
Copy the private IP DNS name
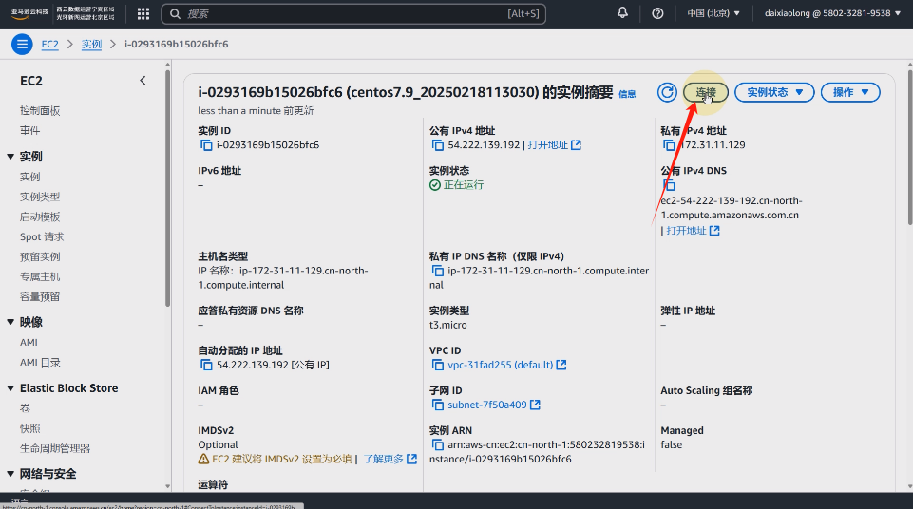coord(437,271)
